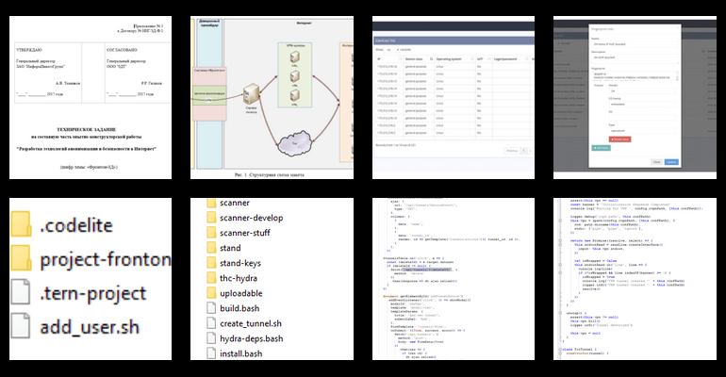Click the Previous pagination button in Devices list
Screen dimensions: 726x377
click(x=512, y=151)
